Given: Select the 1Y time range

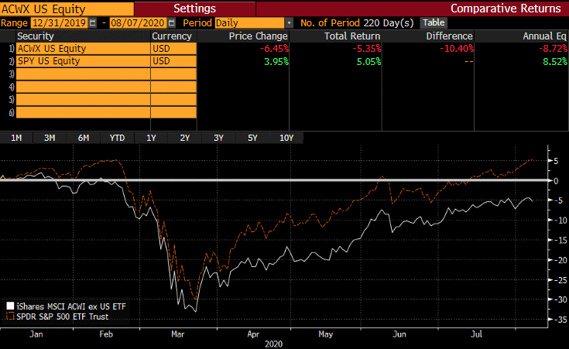Looking at the screenshot, I should click(x=151, y=138).
